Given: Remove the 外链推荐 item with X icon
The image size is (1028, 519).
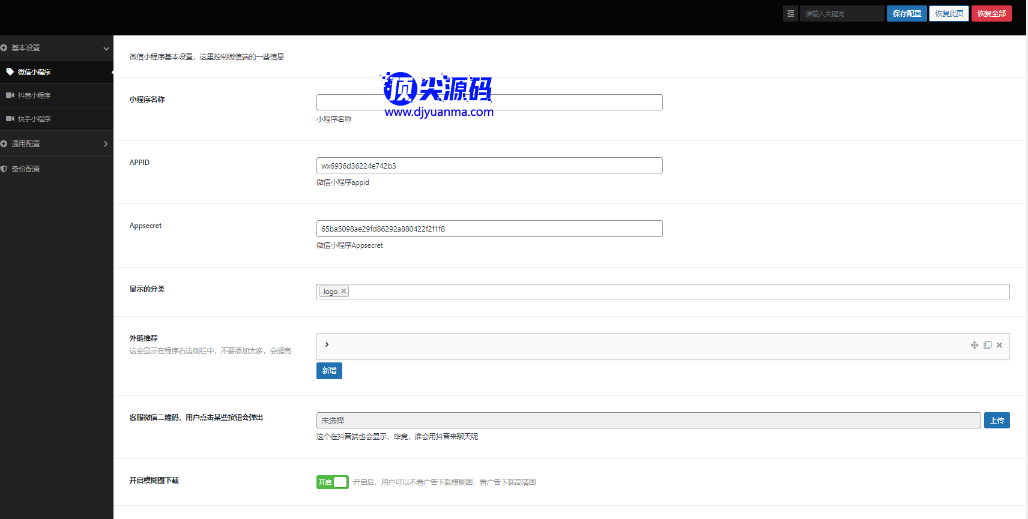Looking at the screenshot, I should tap(999, 345).
